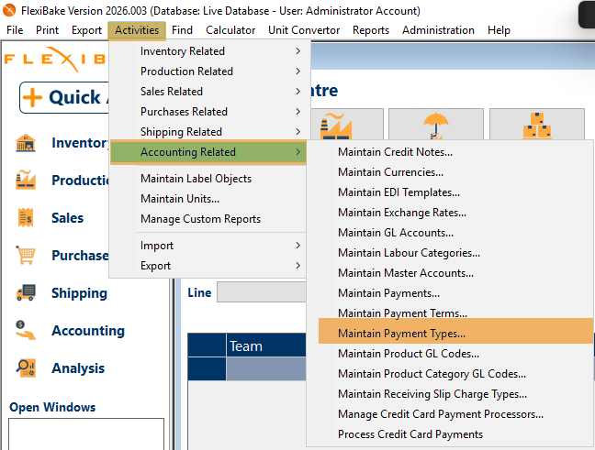Choose Maintain GL Accounts...
The image size is (595, 450).
[x=450, y=232]
